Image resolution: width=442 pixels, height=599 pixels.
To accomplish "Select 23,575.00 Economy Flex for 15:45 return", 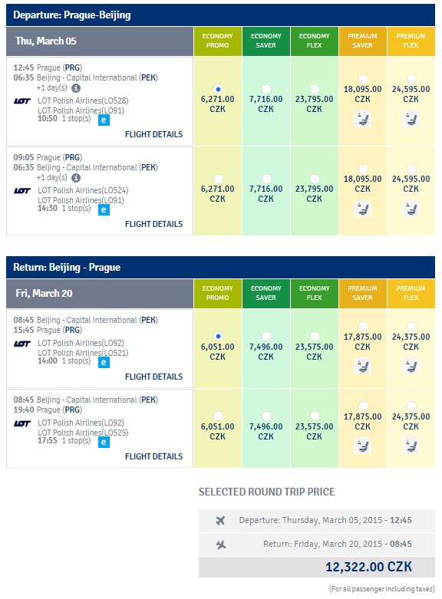I will 315,336.
